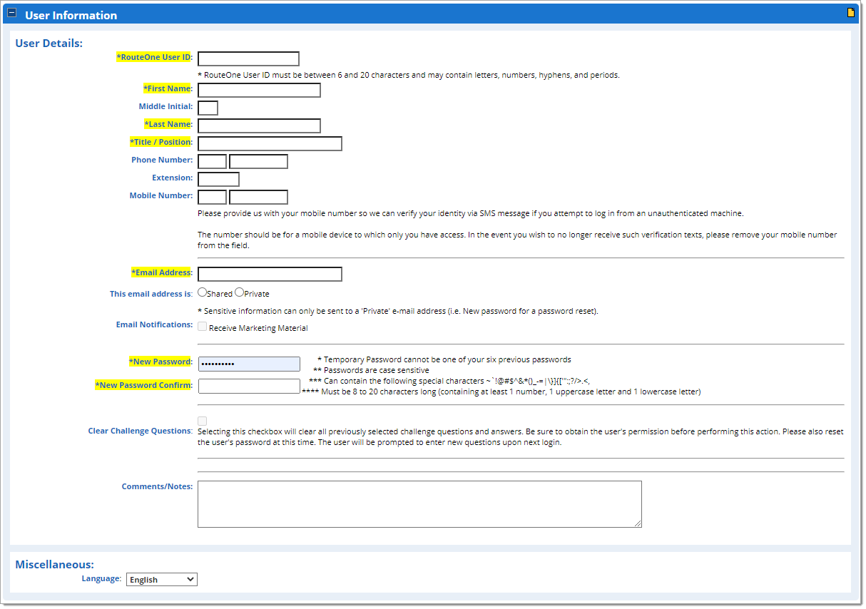This screenshot has height=609, width=866.
Task: Click the 'Miscellaneous:' heading
Action: click(x=55, y=565)
